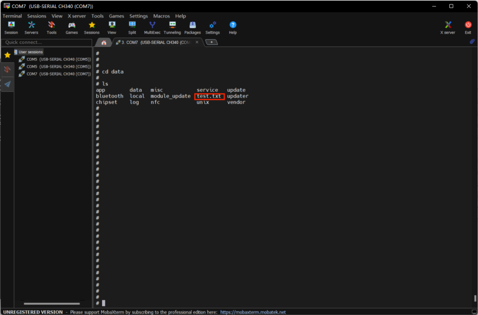Click the Tools icon in the toolbar
This screenshot has height=315, width=478.
click(51, 28)
